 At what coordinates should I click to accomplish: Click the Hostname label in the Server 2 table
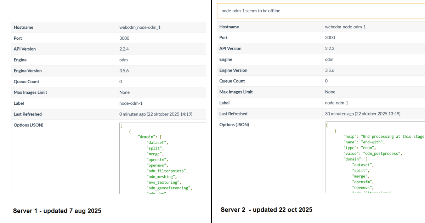[x=229, y=27]
